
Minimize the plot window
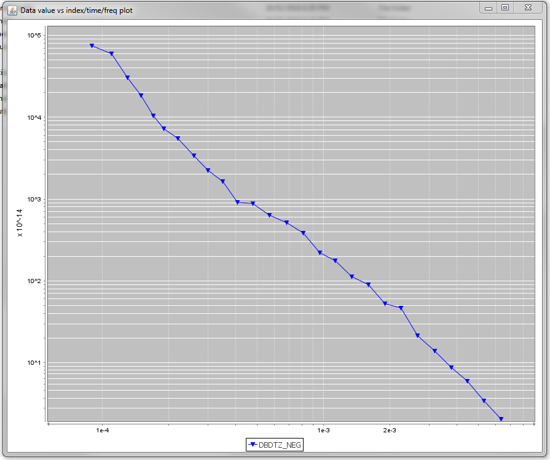click(489, 8)
